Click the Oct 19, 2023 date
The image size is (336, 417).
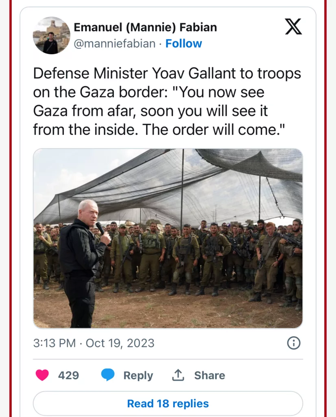point(120,343)
